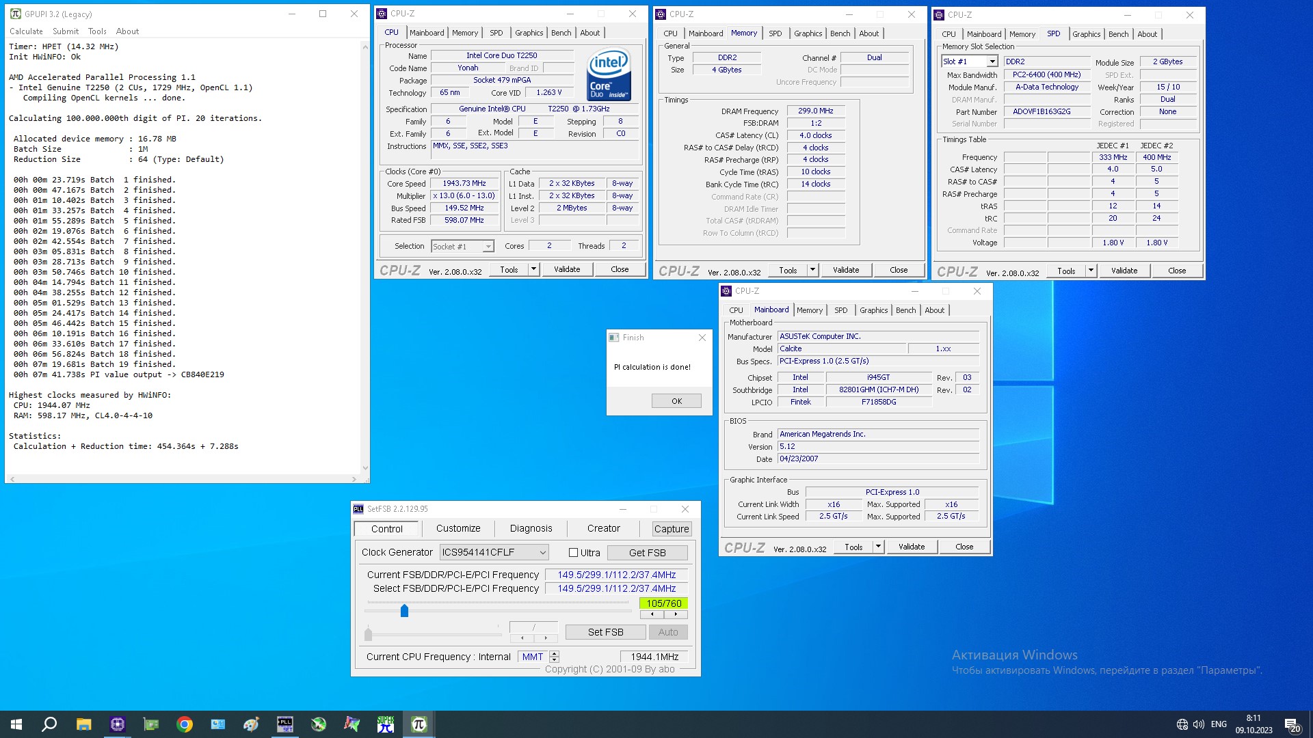Open the Calculate menu in GPUPI
This screenshot has height=738, width=1313.
pyautogui.click(x=26, y=31)
